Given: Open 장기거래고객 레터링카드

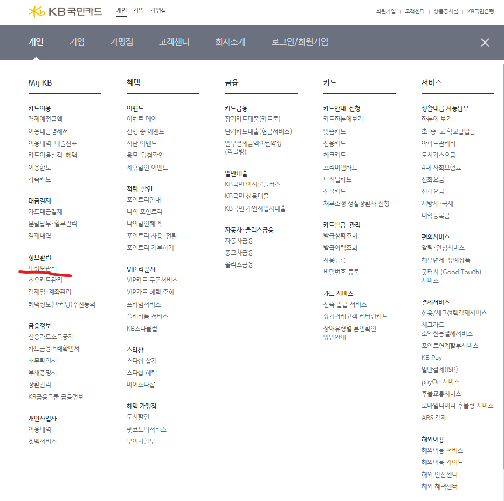Looking at the screenshot, I should tap(355, 316).
